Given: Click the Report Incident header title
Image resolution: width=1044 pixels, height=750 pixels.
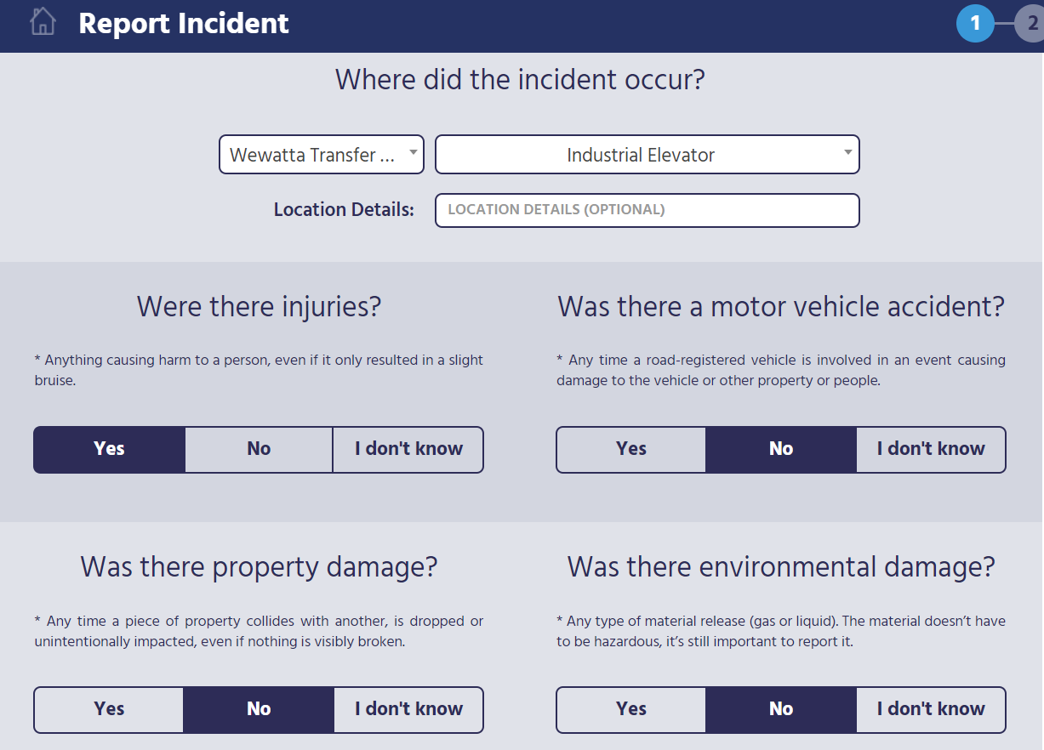Looking at the screenshot, I should pos(184,23).
